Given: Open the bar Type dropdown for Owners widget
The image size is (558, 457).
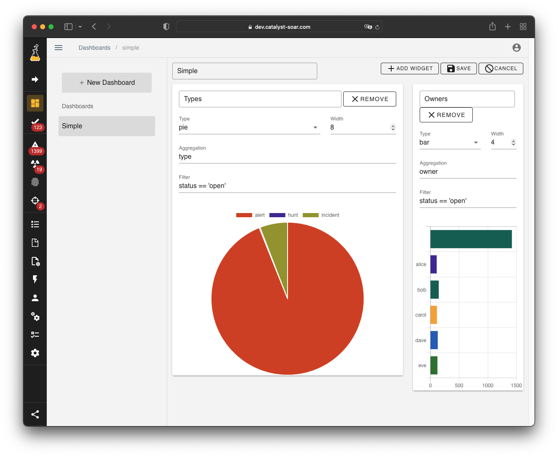Looking at the screenshot, I should [476, 142].
